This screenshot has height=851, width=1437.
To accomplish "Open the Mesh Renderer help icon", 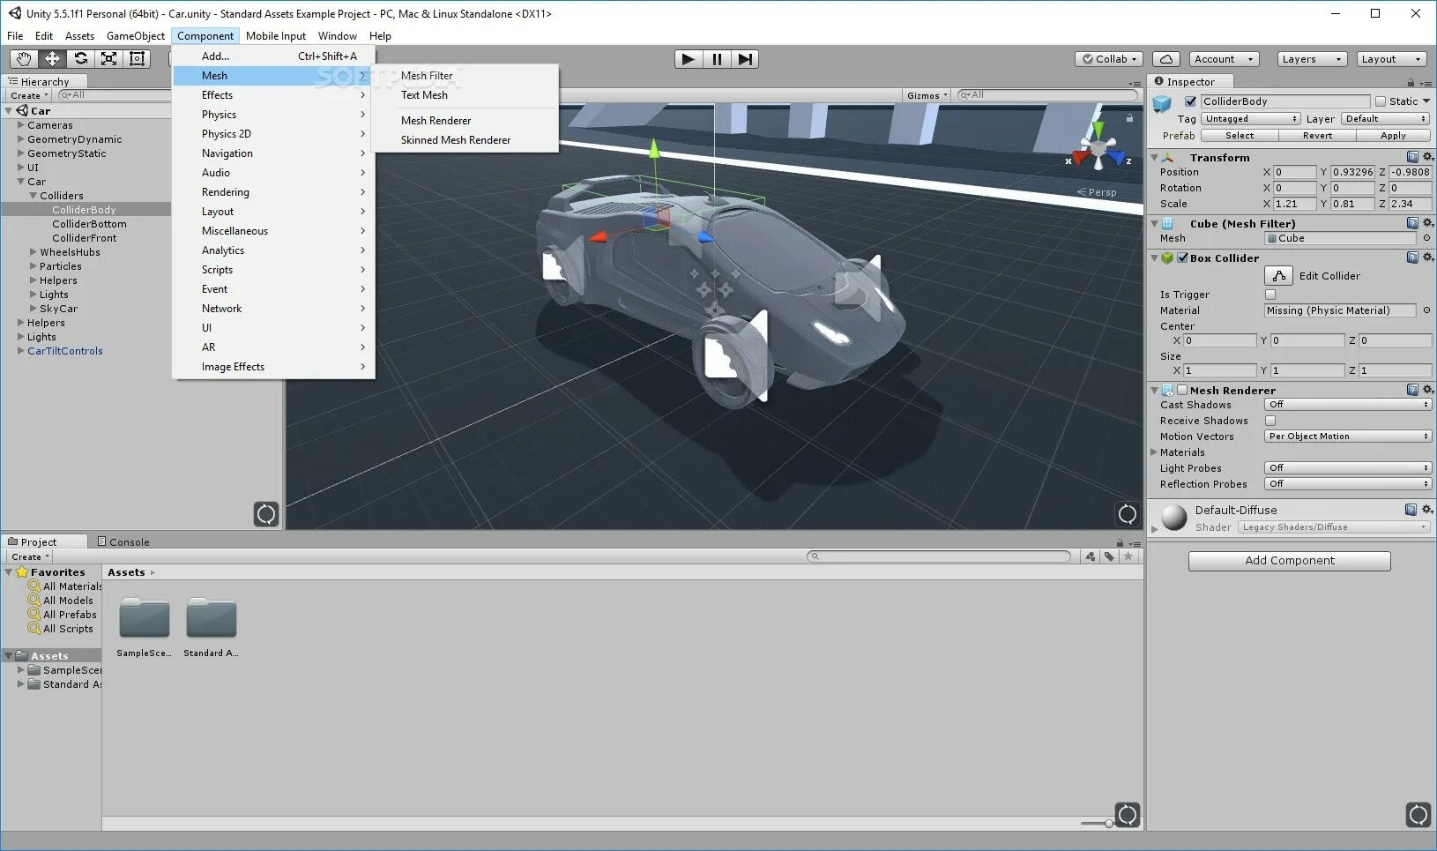I will [x=1412, y=390].
